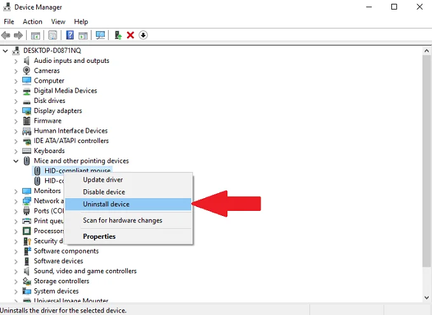Expand the Keyboards category chevron

[x=16, y=151]
